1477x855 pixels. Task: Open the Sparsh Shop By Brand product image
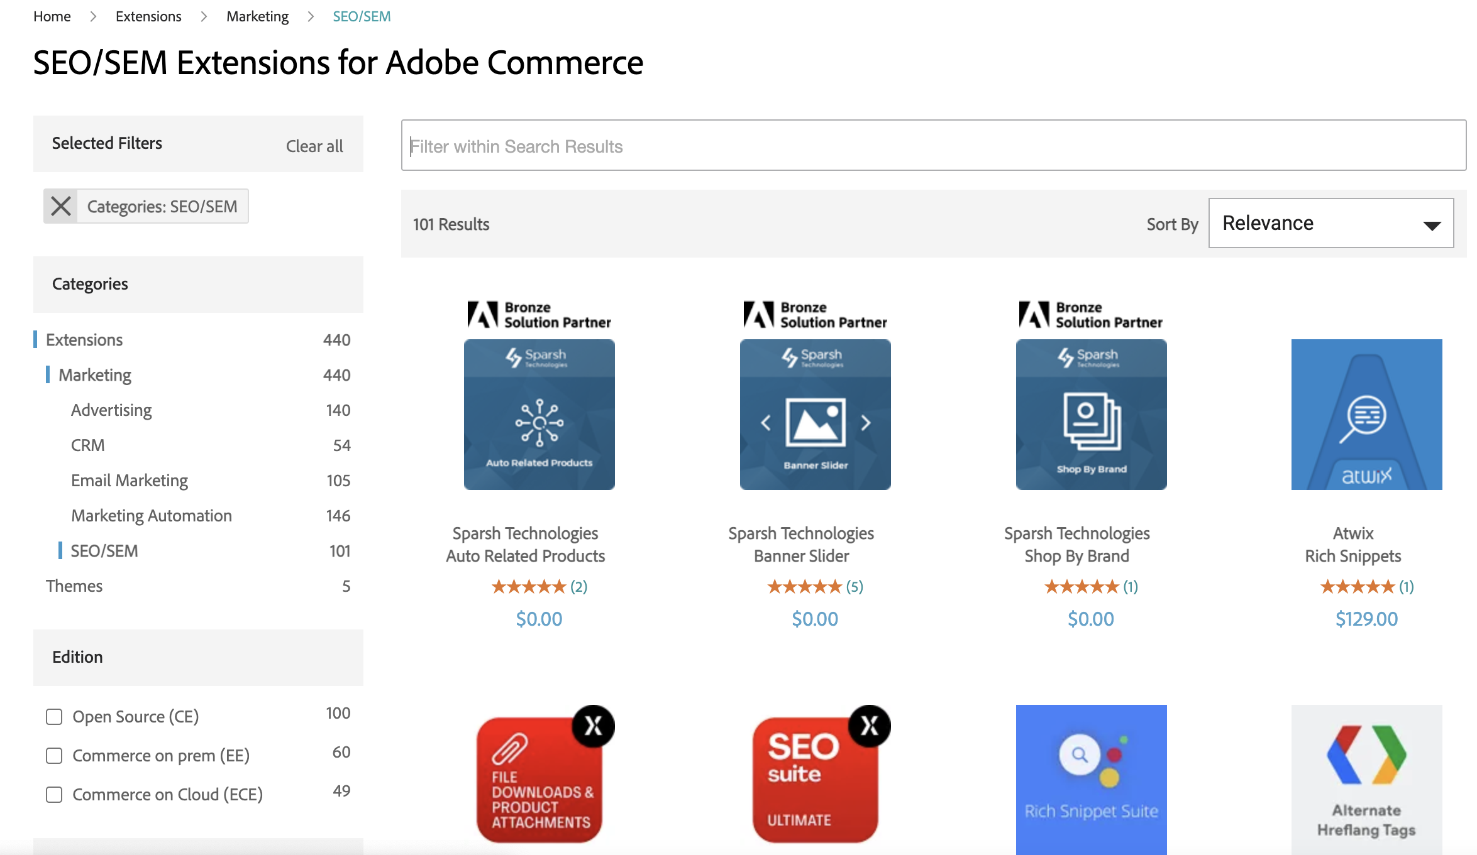click(x=1091, y=415)
